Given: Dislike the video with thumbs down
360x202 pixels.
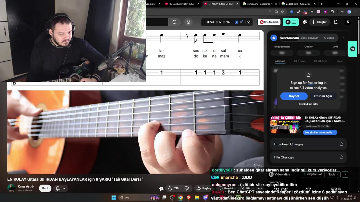Looking at the screenshot, I should [186, 188].
